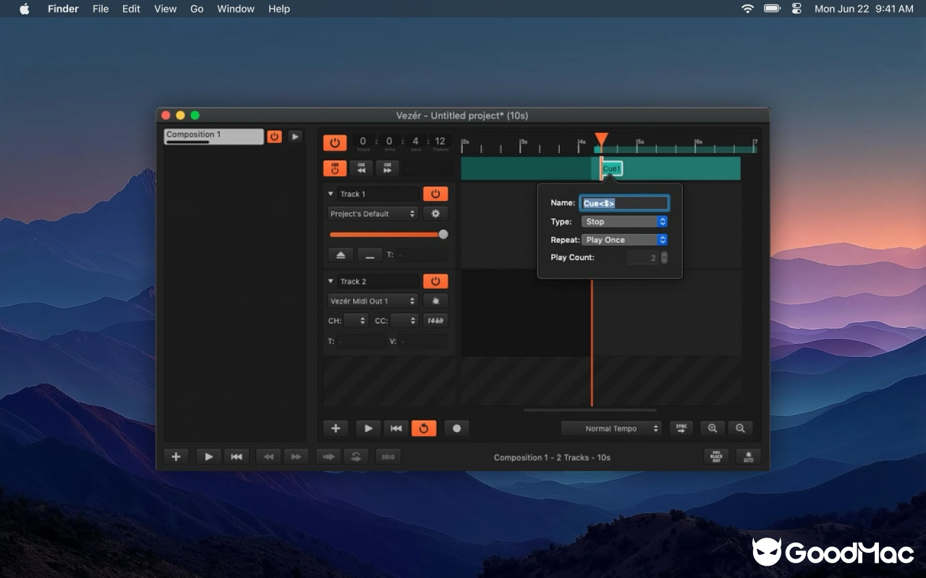The width and height of the screenshot is (926, 578).
Task: Open Track 1 settings gear
Action: tap(436, 214)
